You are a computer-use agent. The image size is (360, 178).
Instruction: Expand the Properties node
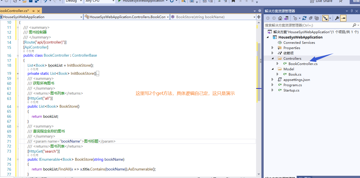(273, 48)
